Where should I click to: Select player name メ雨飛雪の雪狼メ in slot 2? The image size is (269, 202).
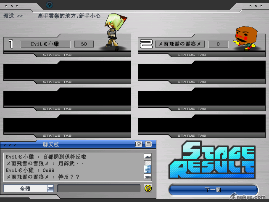[x=180, y=44]
